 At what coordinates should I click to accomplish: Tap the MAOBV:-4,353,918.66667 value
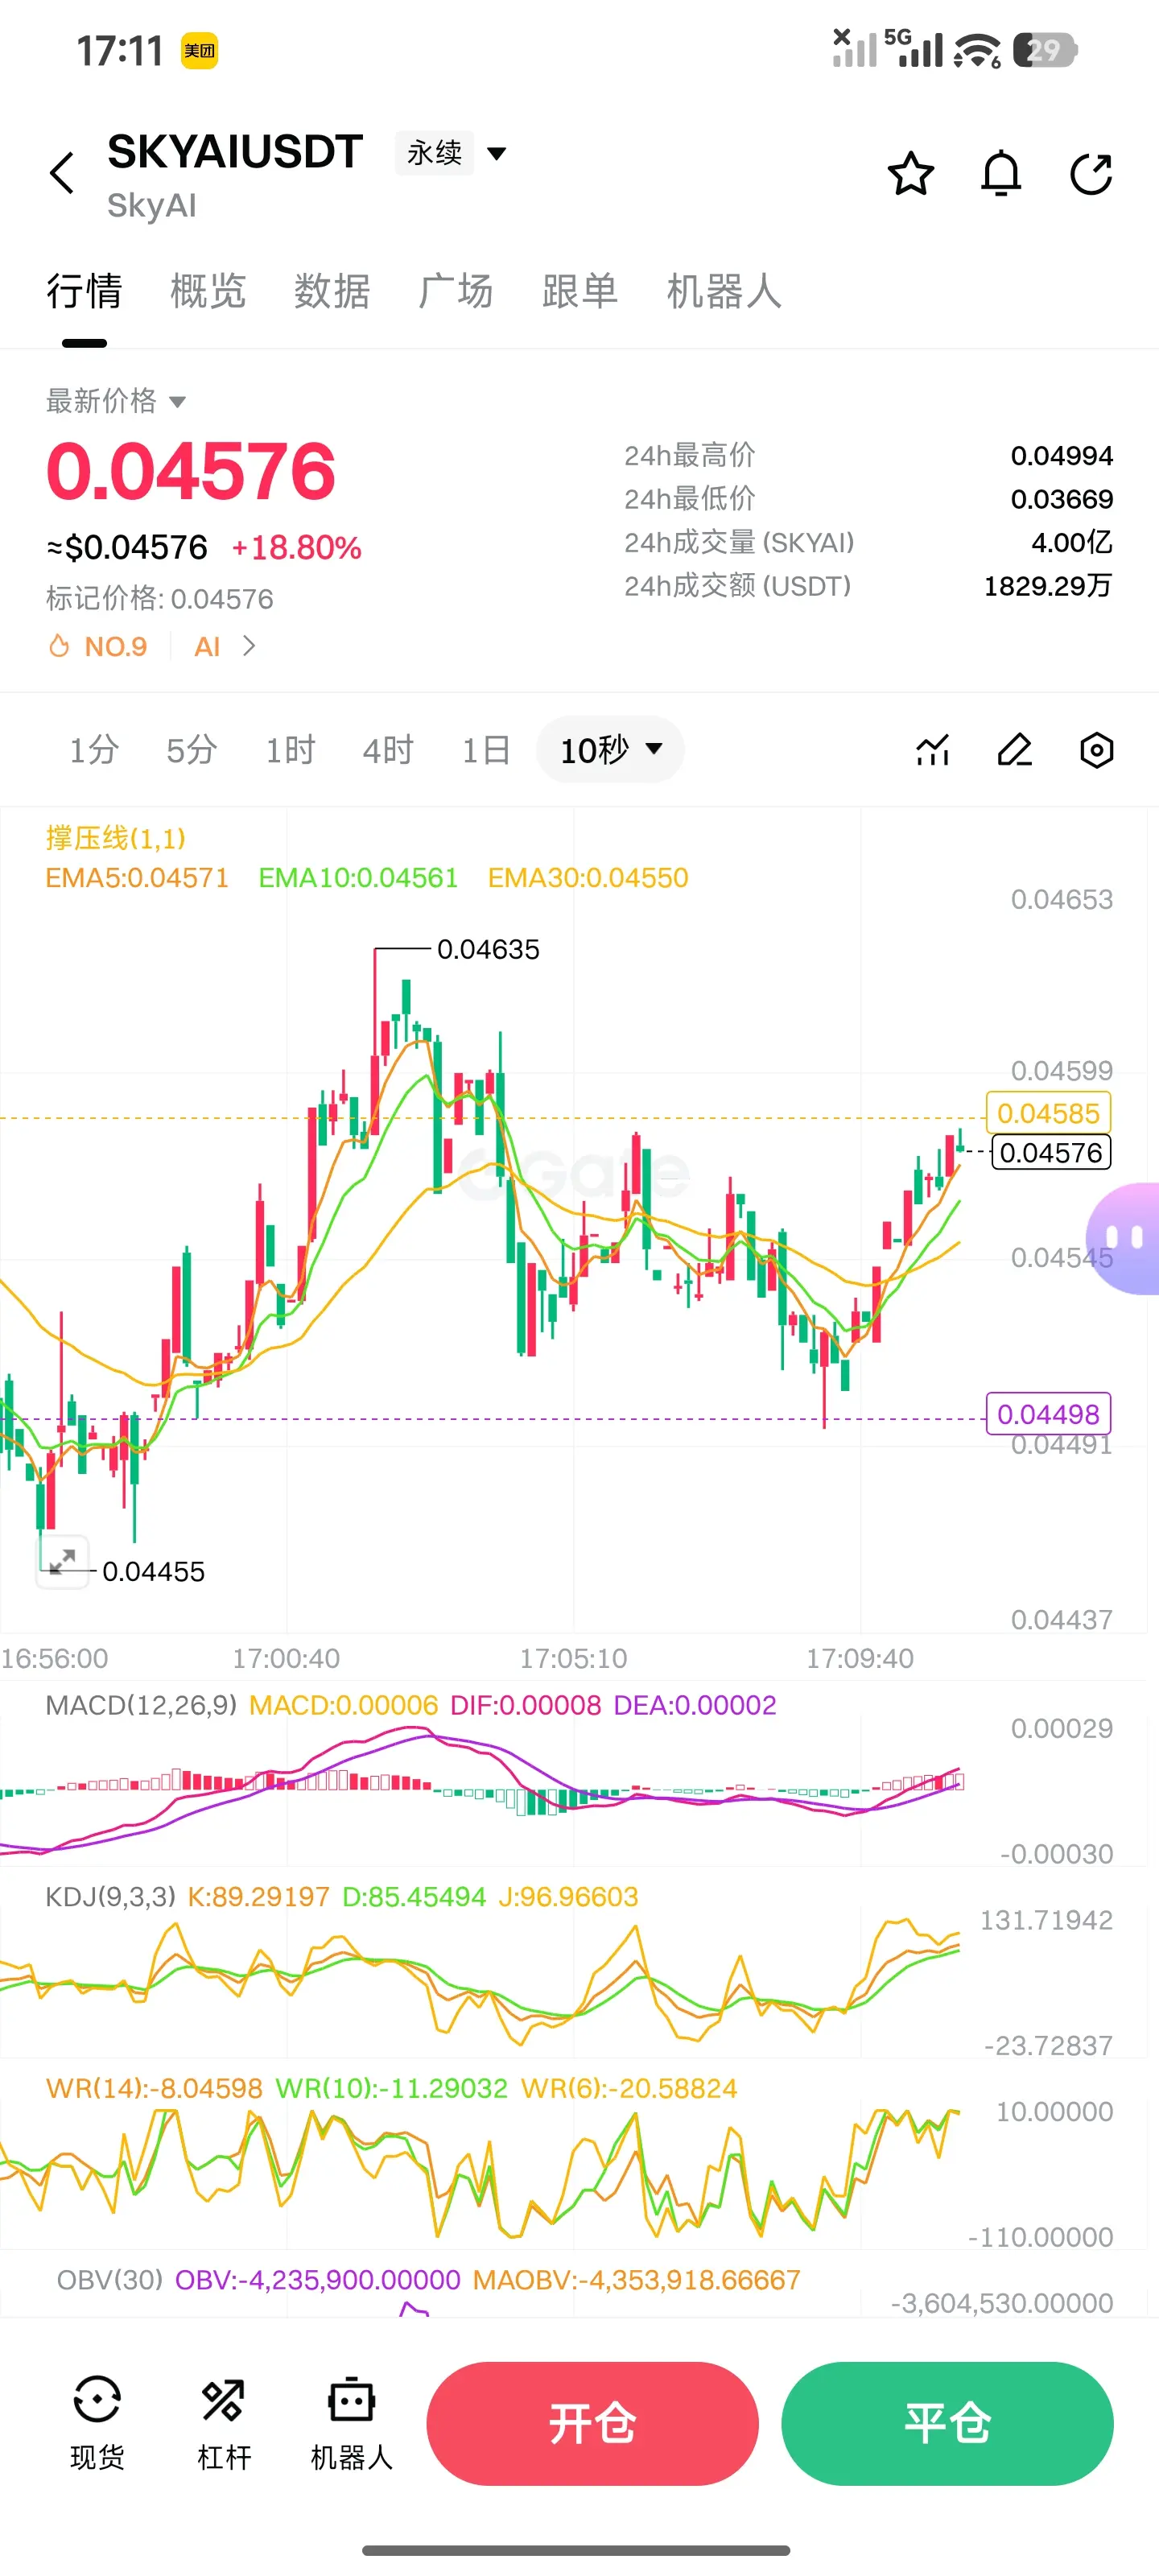pyautogui.click(x=637, y=2281)
